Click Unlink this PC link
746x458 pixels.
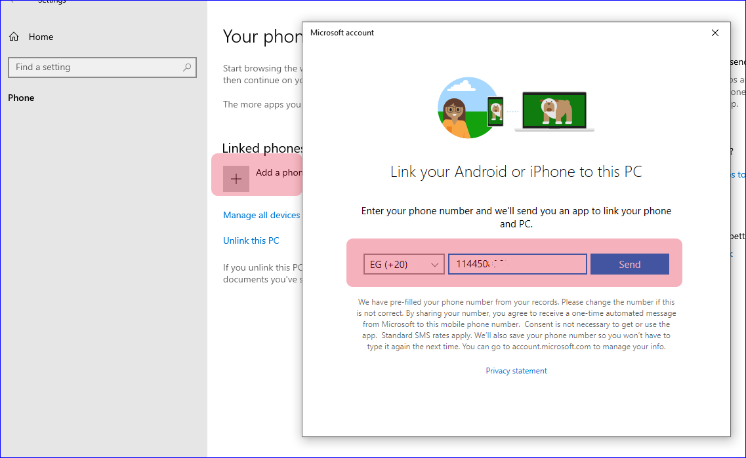[x=251, y=240]
